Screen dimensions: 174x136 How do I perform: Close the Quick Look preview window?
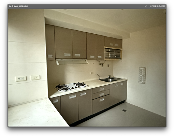[x=10, y=6]
